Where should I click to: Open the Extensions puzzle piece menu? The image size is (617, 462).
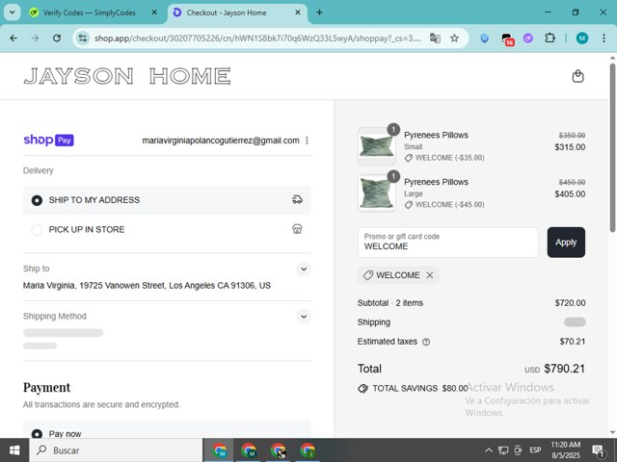pyautogui.click(x=550, y=38)
